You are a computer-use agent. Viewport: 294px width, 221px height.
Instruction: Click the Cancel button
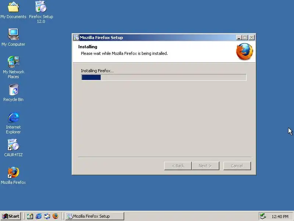pyautogui.click(x=237, y=166)
